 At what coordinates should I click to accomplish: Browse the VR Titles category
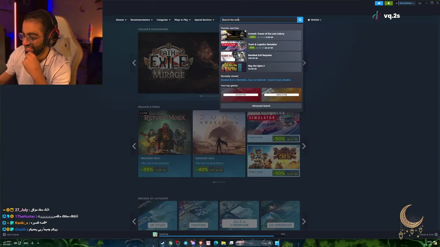click(x=157, y=216)
